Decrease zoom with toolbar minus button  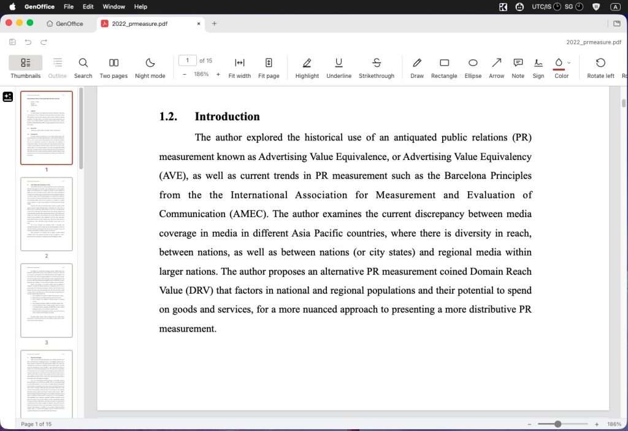click(x=184, y=75)
